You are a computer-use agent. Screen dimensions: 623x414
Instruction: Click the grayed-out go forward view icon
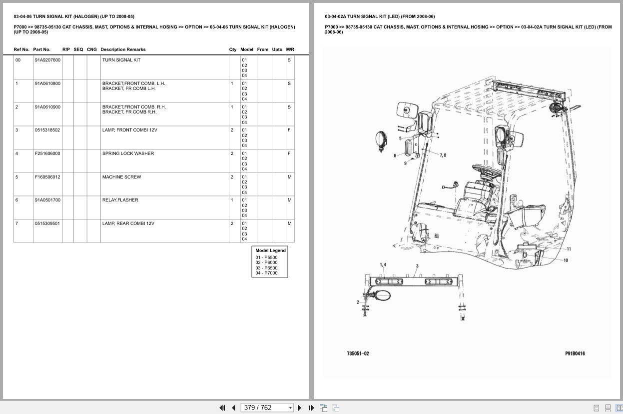335,407
